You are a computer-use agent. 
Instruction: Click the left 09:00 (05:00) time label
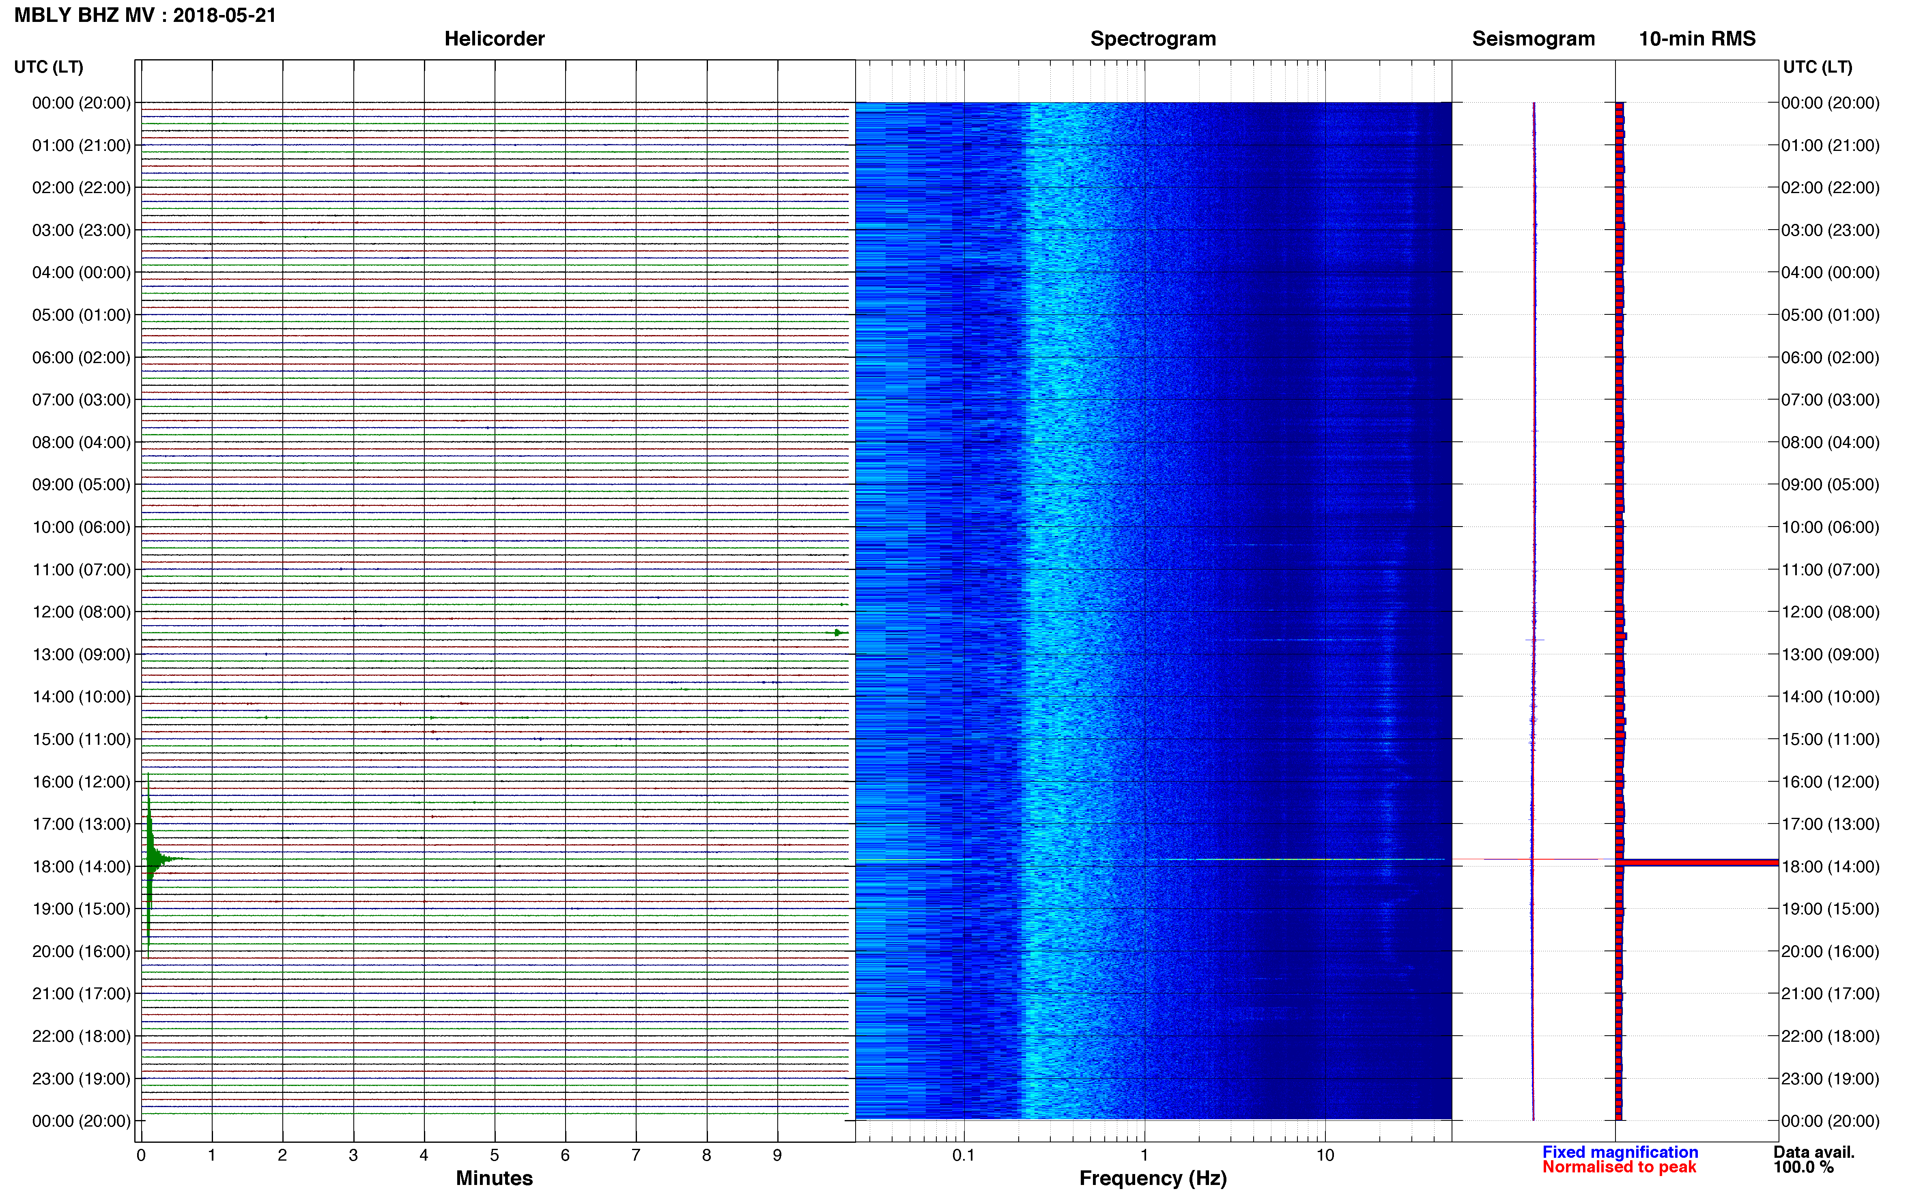pyautogui.click(x=81, y=485)
